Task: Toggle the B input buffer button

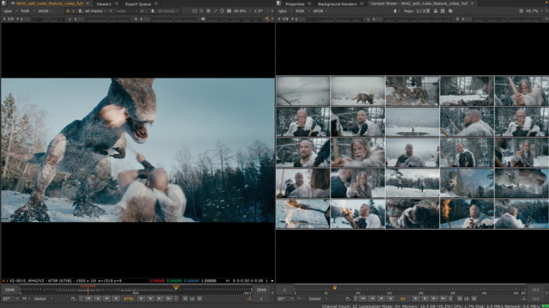Action: coord(142,11)
